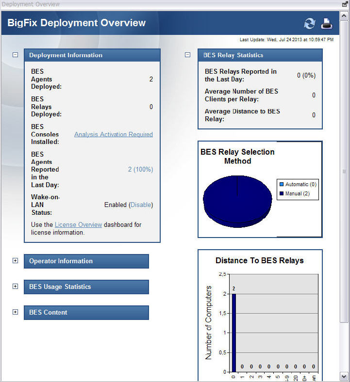
Task: Expand BES Usage Statistics with plus icon
Action: [x=15, y=286]
